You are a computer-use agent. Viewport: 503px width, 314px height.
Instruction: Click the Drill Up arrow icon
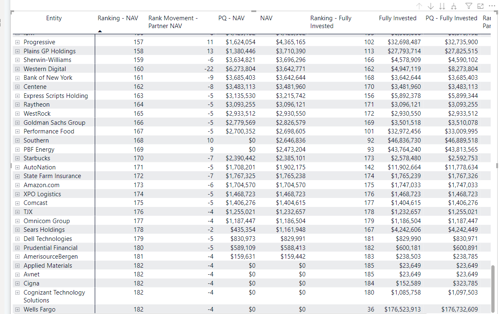(419, 6)
